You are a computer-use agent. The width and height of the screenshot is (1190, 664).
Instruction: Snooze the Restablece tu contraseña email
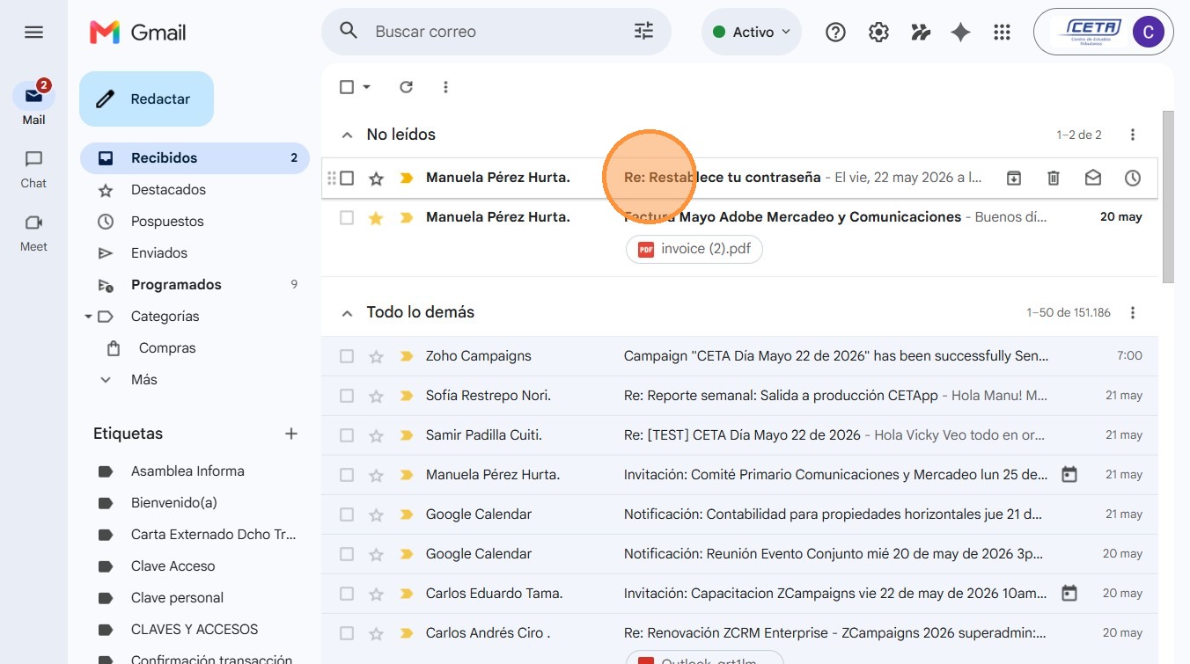pos(1133,178)
